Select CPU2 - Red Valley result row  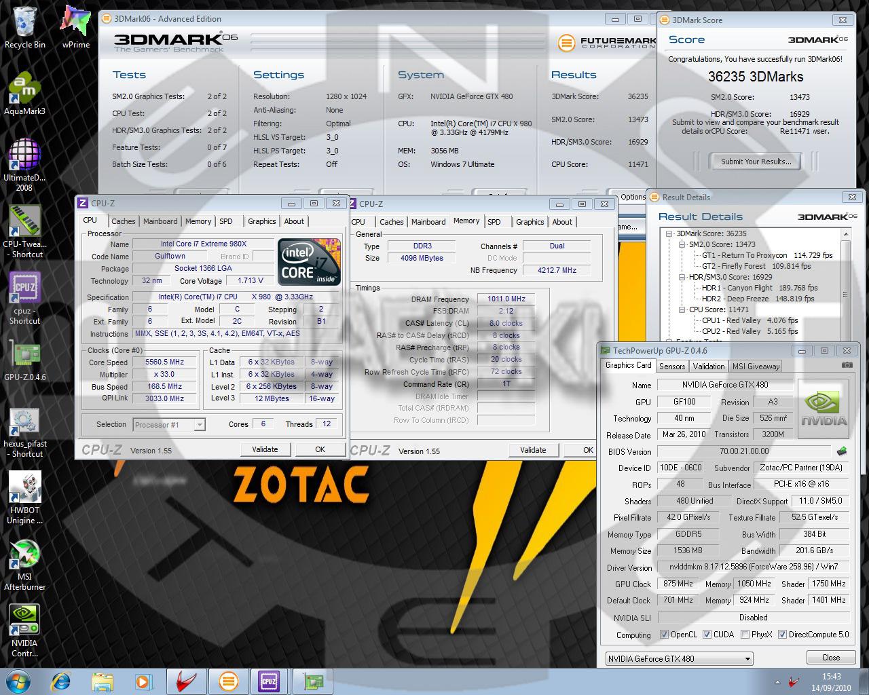point(750,331)
